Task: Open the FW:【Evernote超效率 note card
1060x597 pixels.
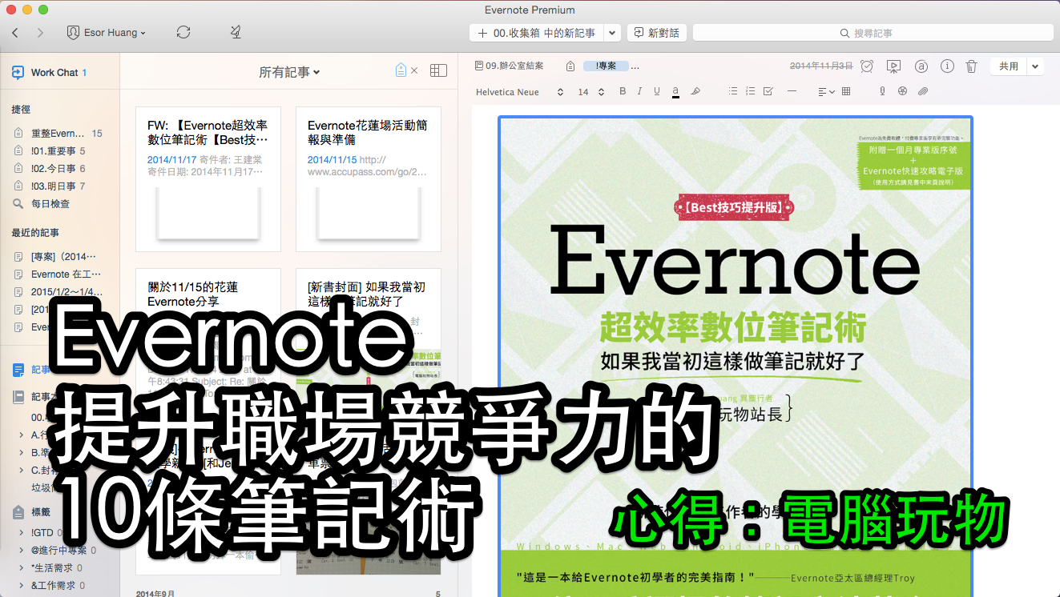Action: pos(208,179)
